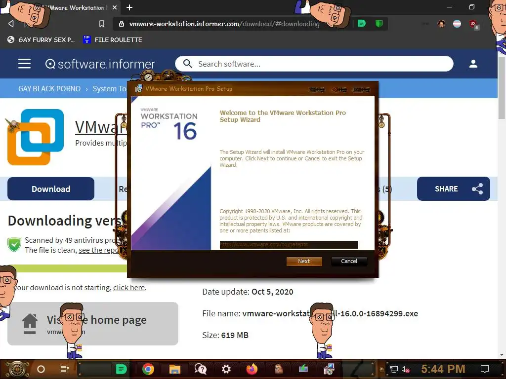Launch Firefox from the taskbar
The height and width of the screenshot is (379, 506).
pos(252,369)
